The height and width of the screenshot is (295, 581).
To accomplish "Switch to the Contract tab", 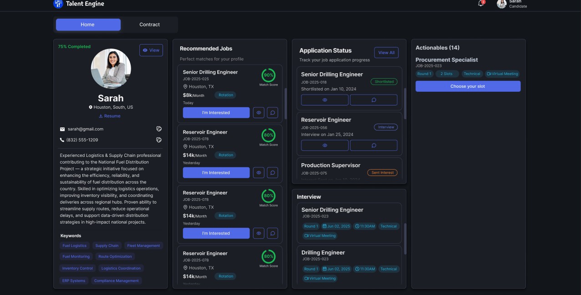I will (x=149, y=25).
